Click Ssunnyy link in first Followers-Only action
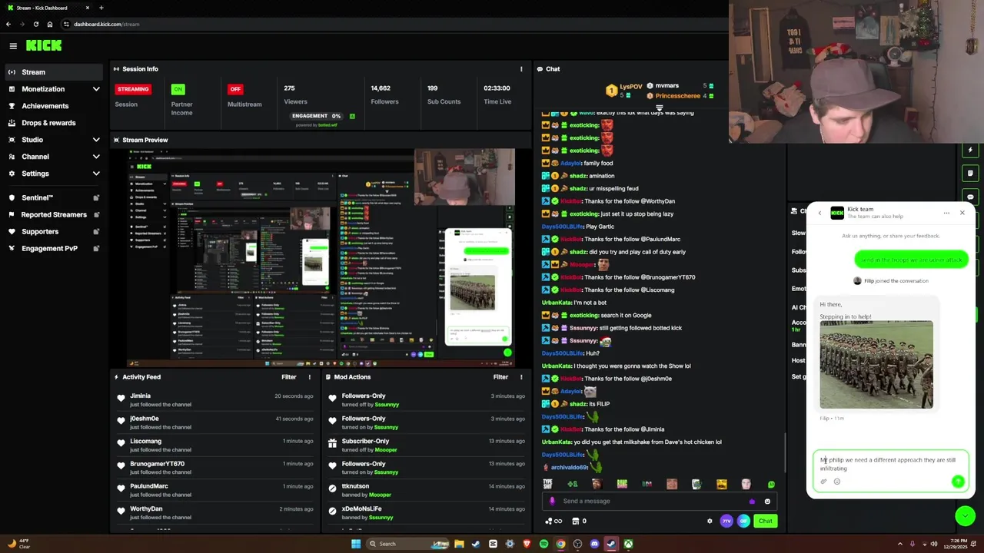 [x=387, y=404]
